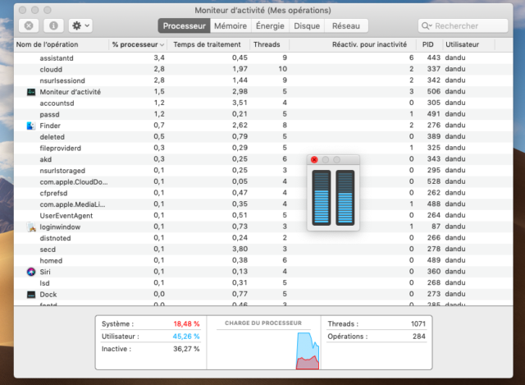Open the process info (i) toolbar icon
The height and width of the screenshot is (385, 525).
point(53,25)
